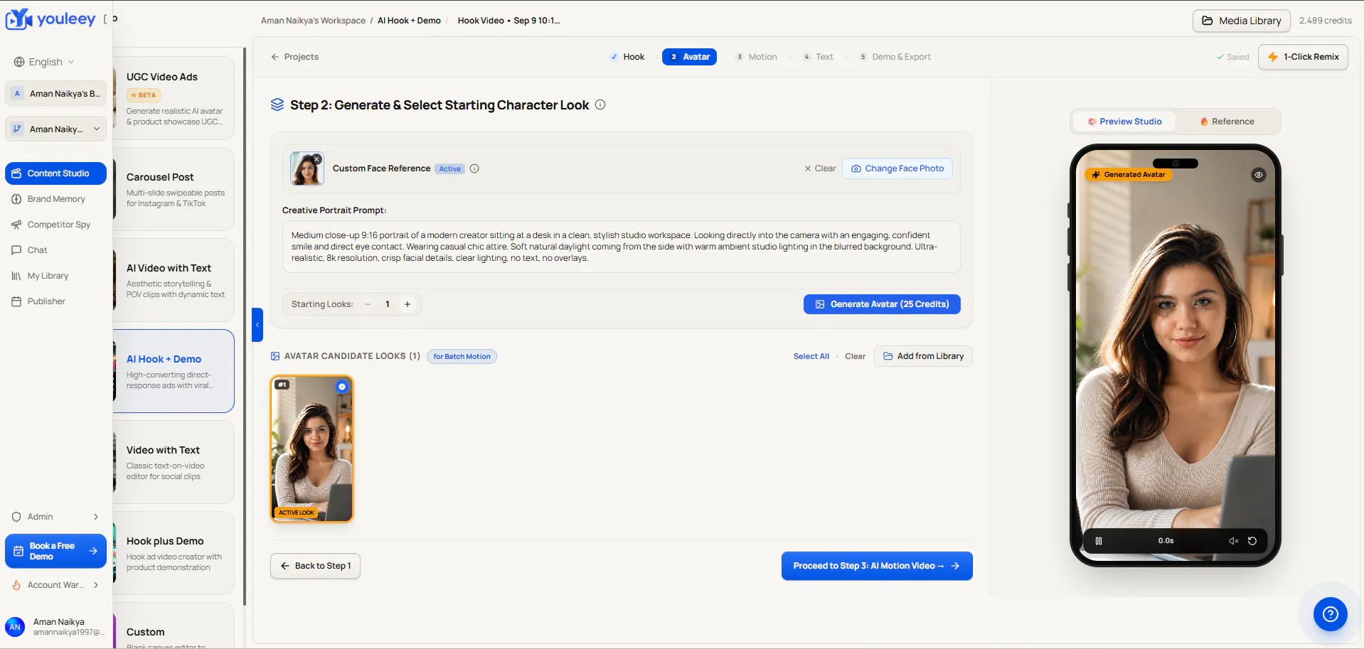Click Back to Step 1
This screenshot has height=649, width=1364.
(315, 566)
